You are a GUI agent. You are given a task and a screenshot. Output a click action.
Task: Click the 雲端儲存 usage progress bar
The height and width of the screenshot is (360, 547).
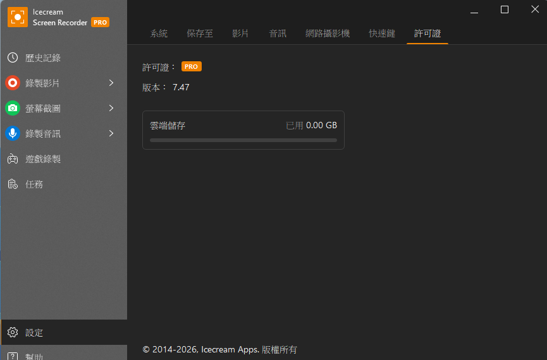tap(243, 140)
